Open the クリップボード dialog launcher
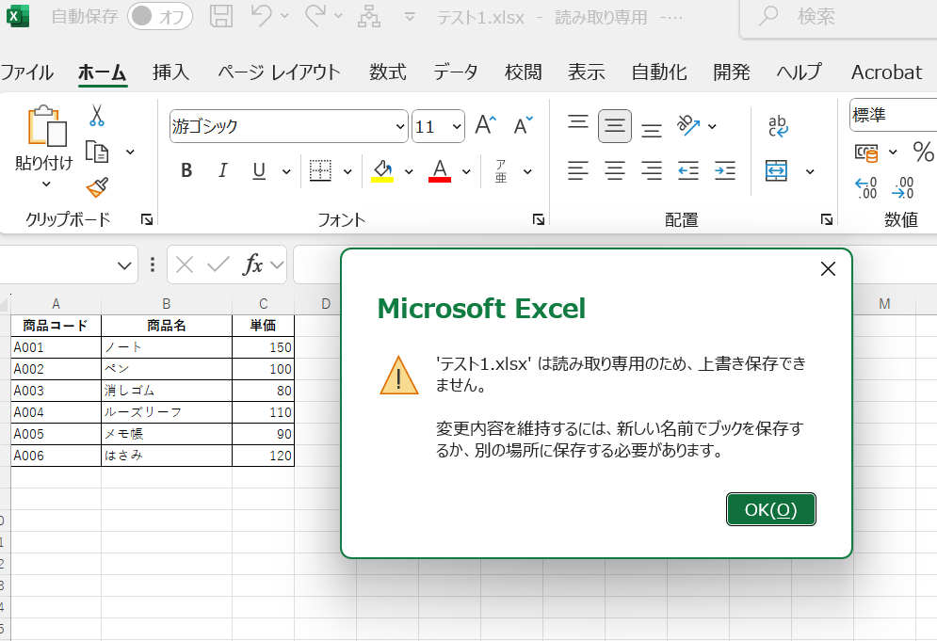 tap(146, 219)
